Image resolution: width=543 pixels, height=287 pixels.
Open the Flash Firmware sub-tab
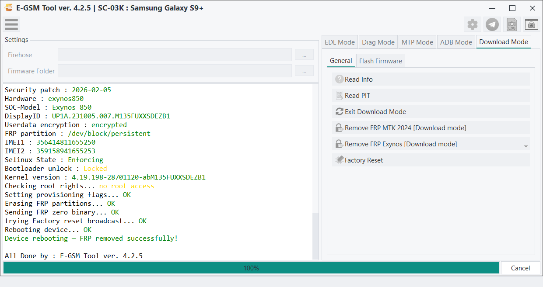[381, 61]
